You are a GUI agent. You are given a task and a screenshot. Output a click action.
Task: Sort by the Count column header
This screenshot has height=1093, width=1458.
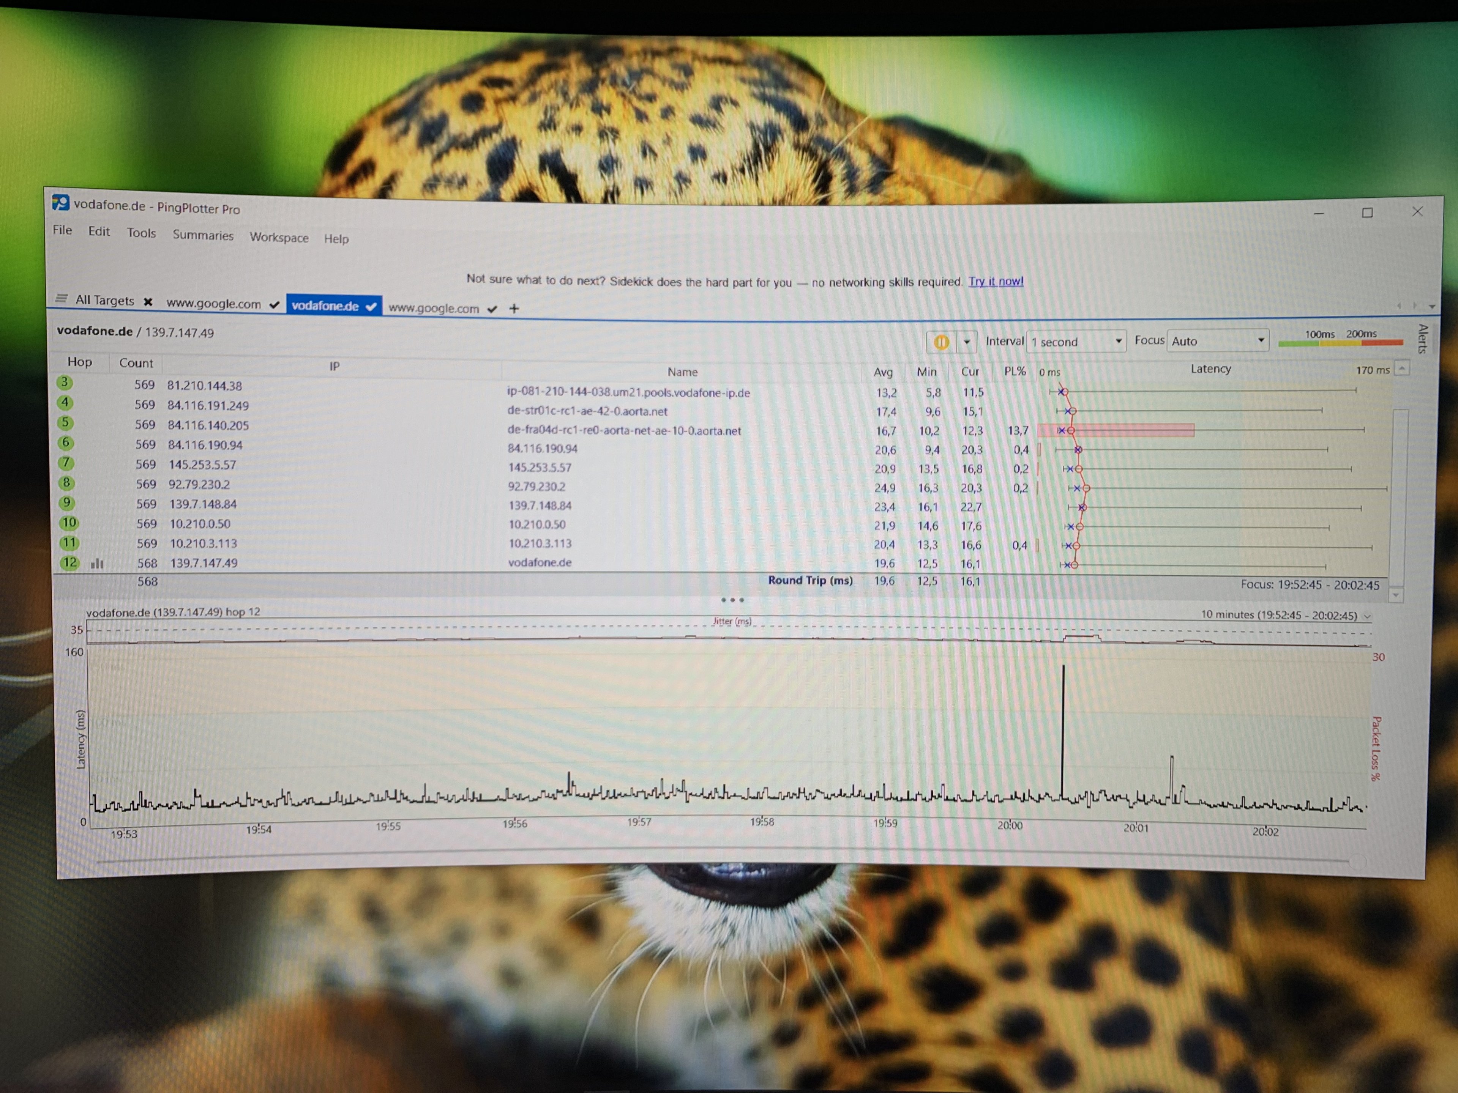coord(136,363)
